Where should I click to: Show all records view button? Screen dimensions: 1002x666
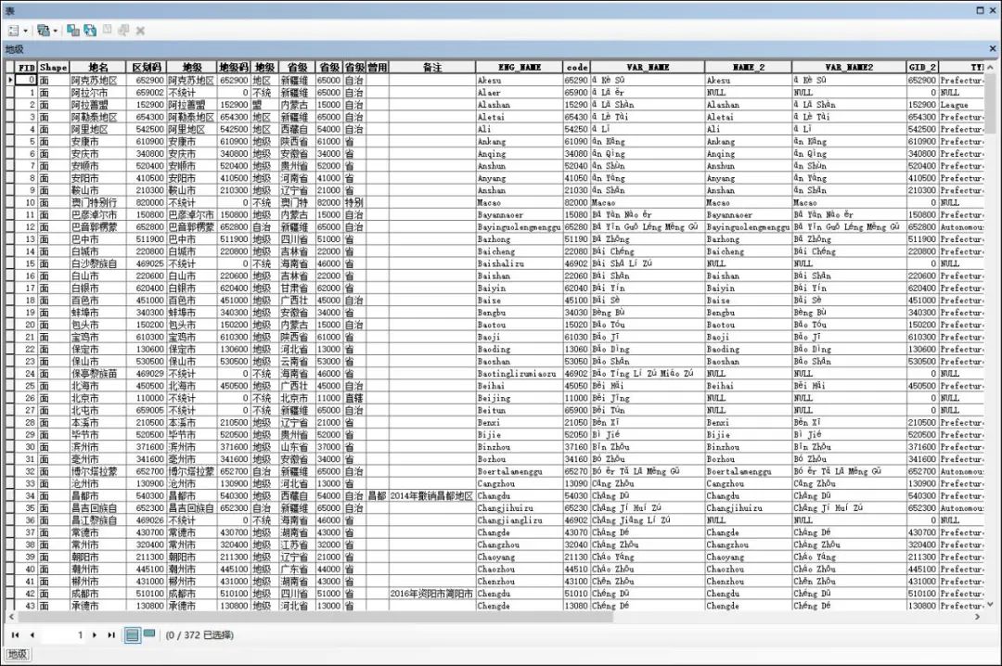click(133, 634)
